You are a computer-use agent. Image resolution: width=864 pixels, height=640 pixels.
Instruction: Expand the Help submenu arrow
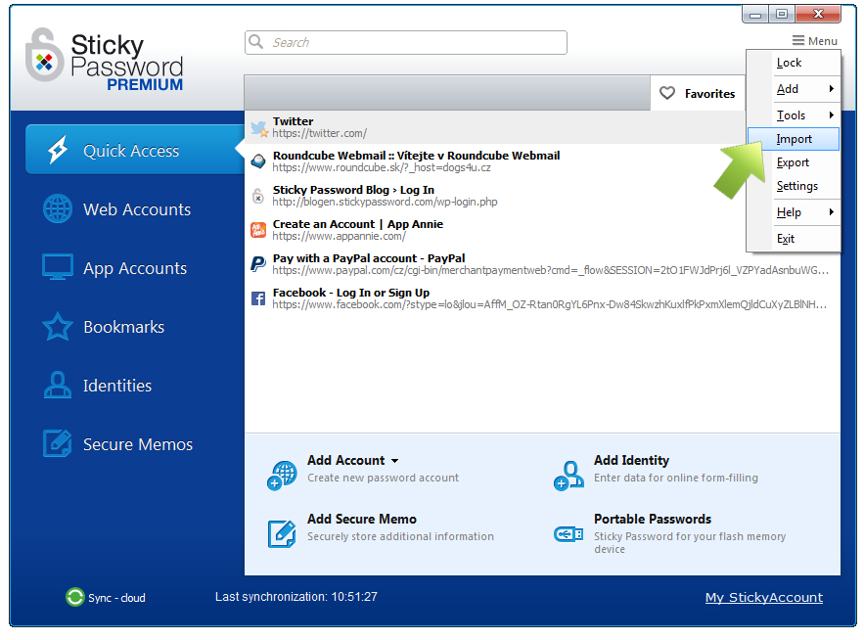[x=831, y=211]
